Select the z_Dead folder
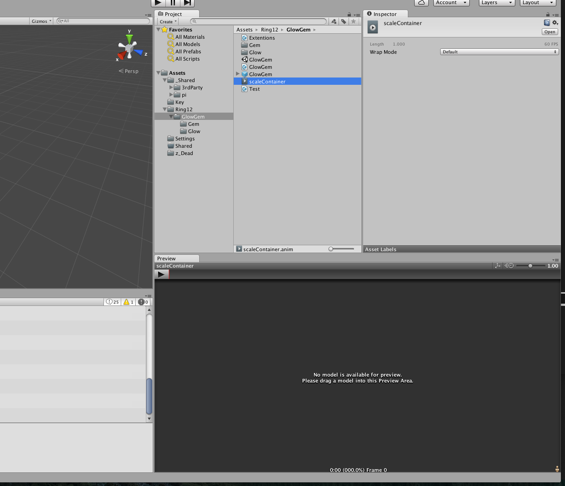 [184, 153]
